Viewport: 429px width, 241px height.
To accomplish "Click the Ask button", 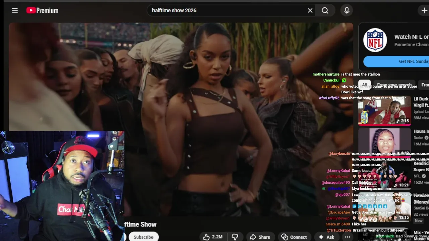I will pyautogui.click(x=326, y=237).
